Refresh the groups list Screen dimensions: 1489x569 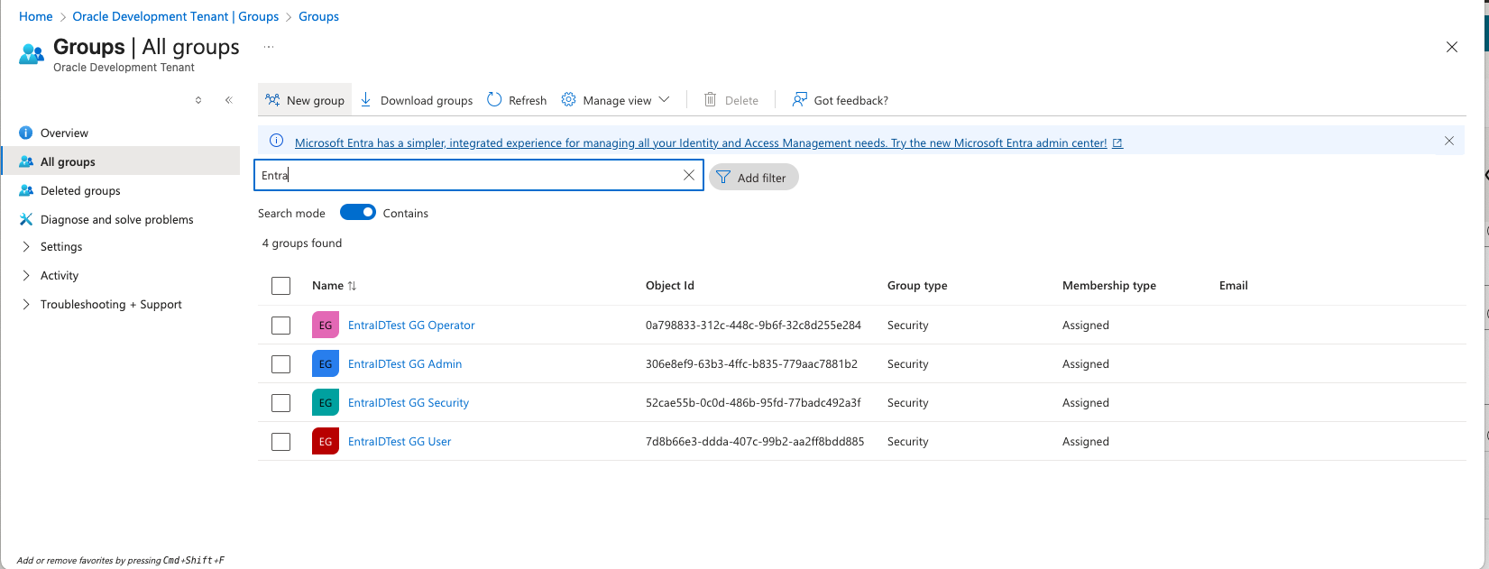coord(517,100)
